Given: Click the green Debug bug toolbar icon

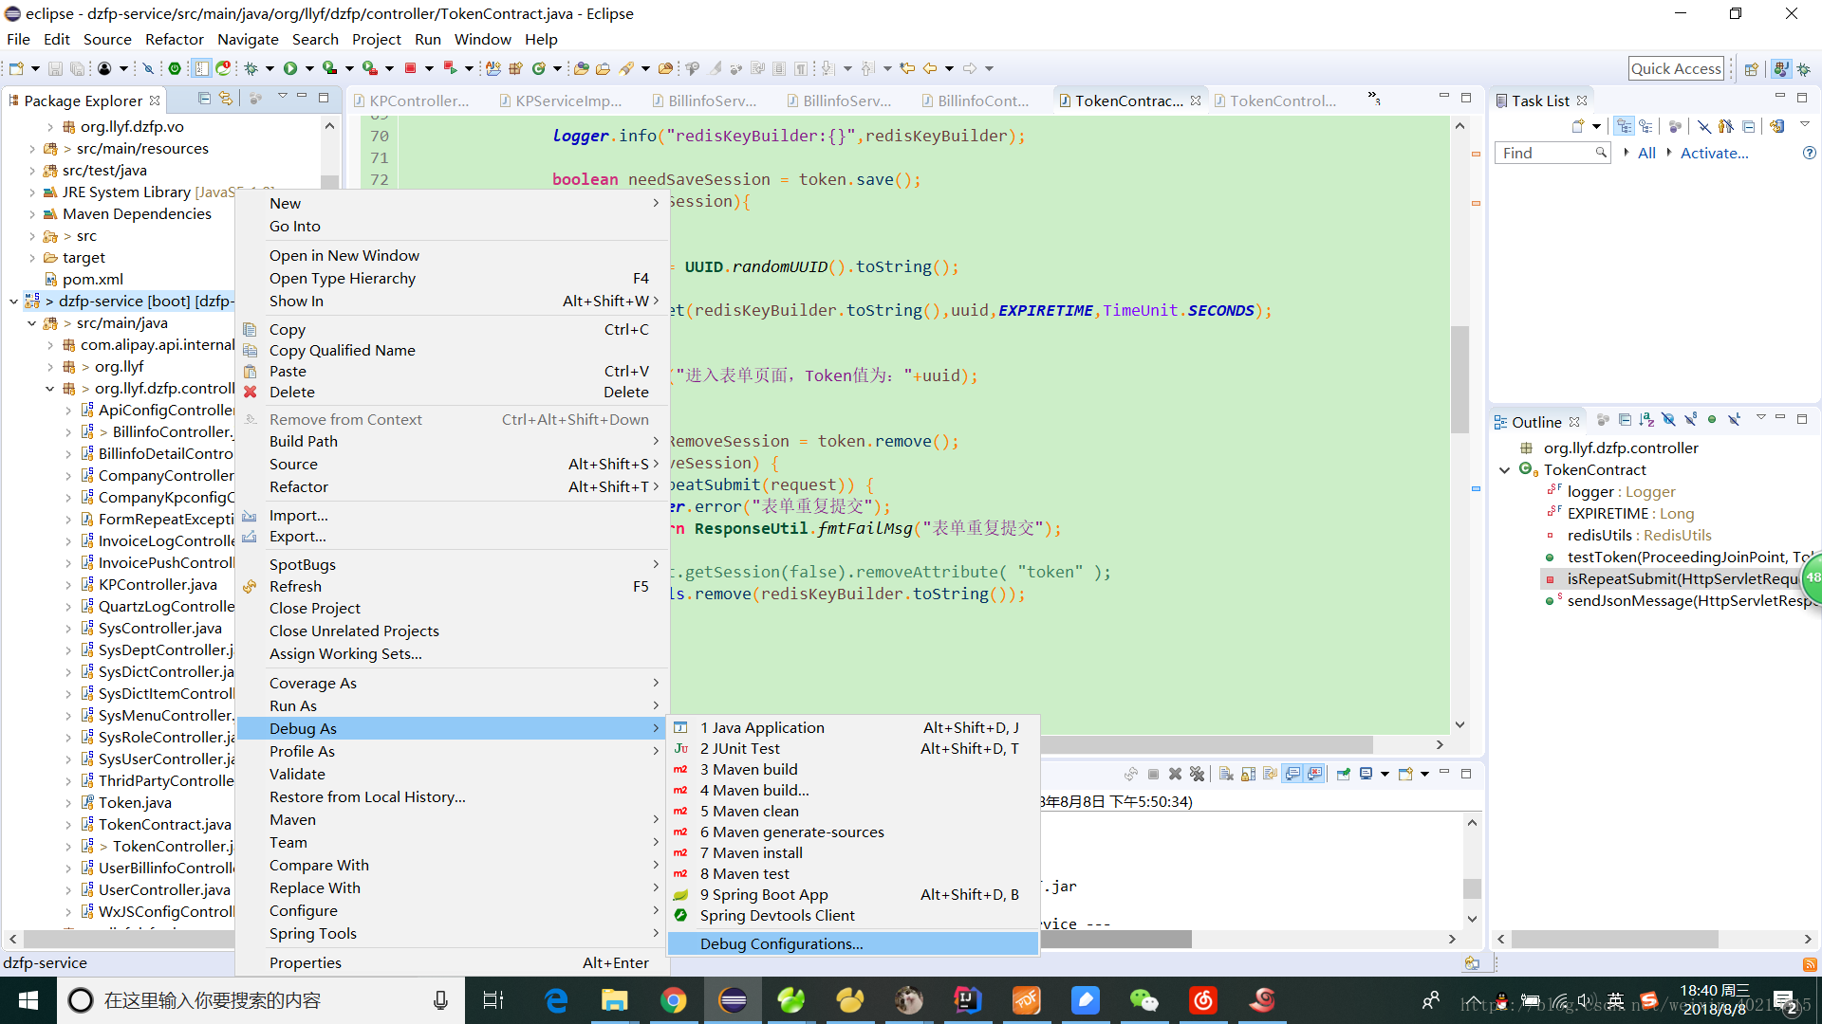Looking at the screenshot, I should pyautogui.click(x=251, y=68).
